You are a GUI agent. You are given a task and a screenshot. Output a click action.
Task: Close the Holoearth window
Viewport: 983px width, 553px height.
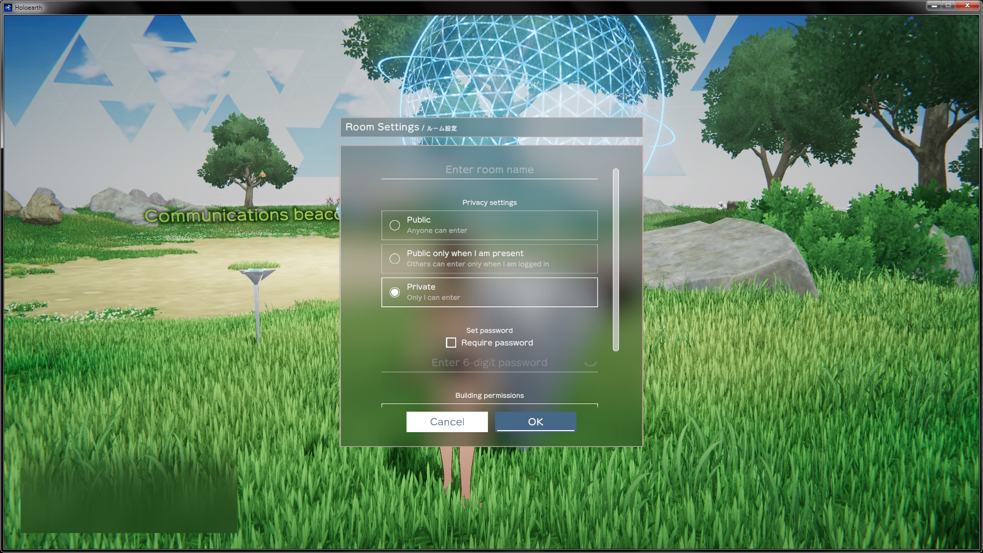point(967,6)
